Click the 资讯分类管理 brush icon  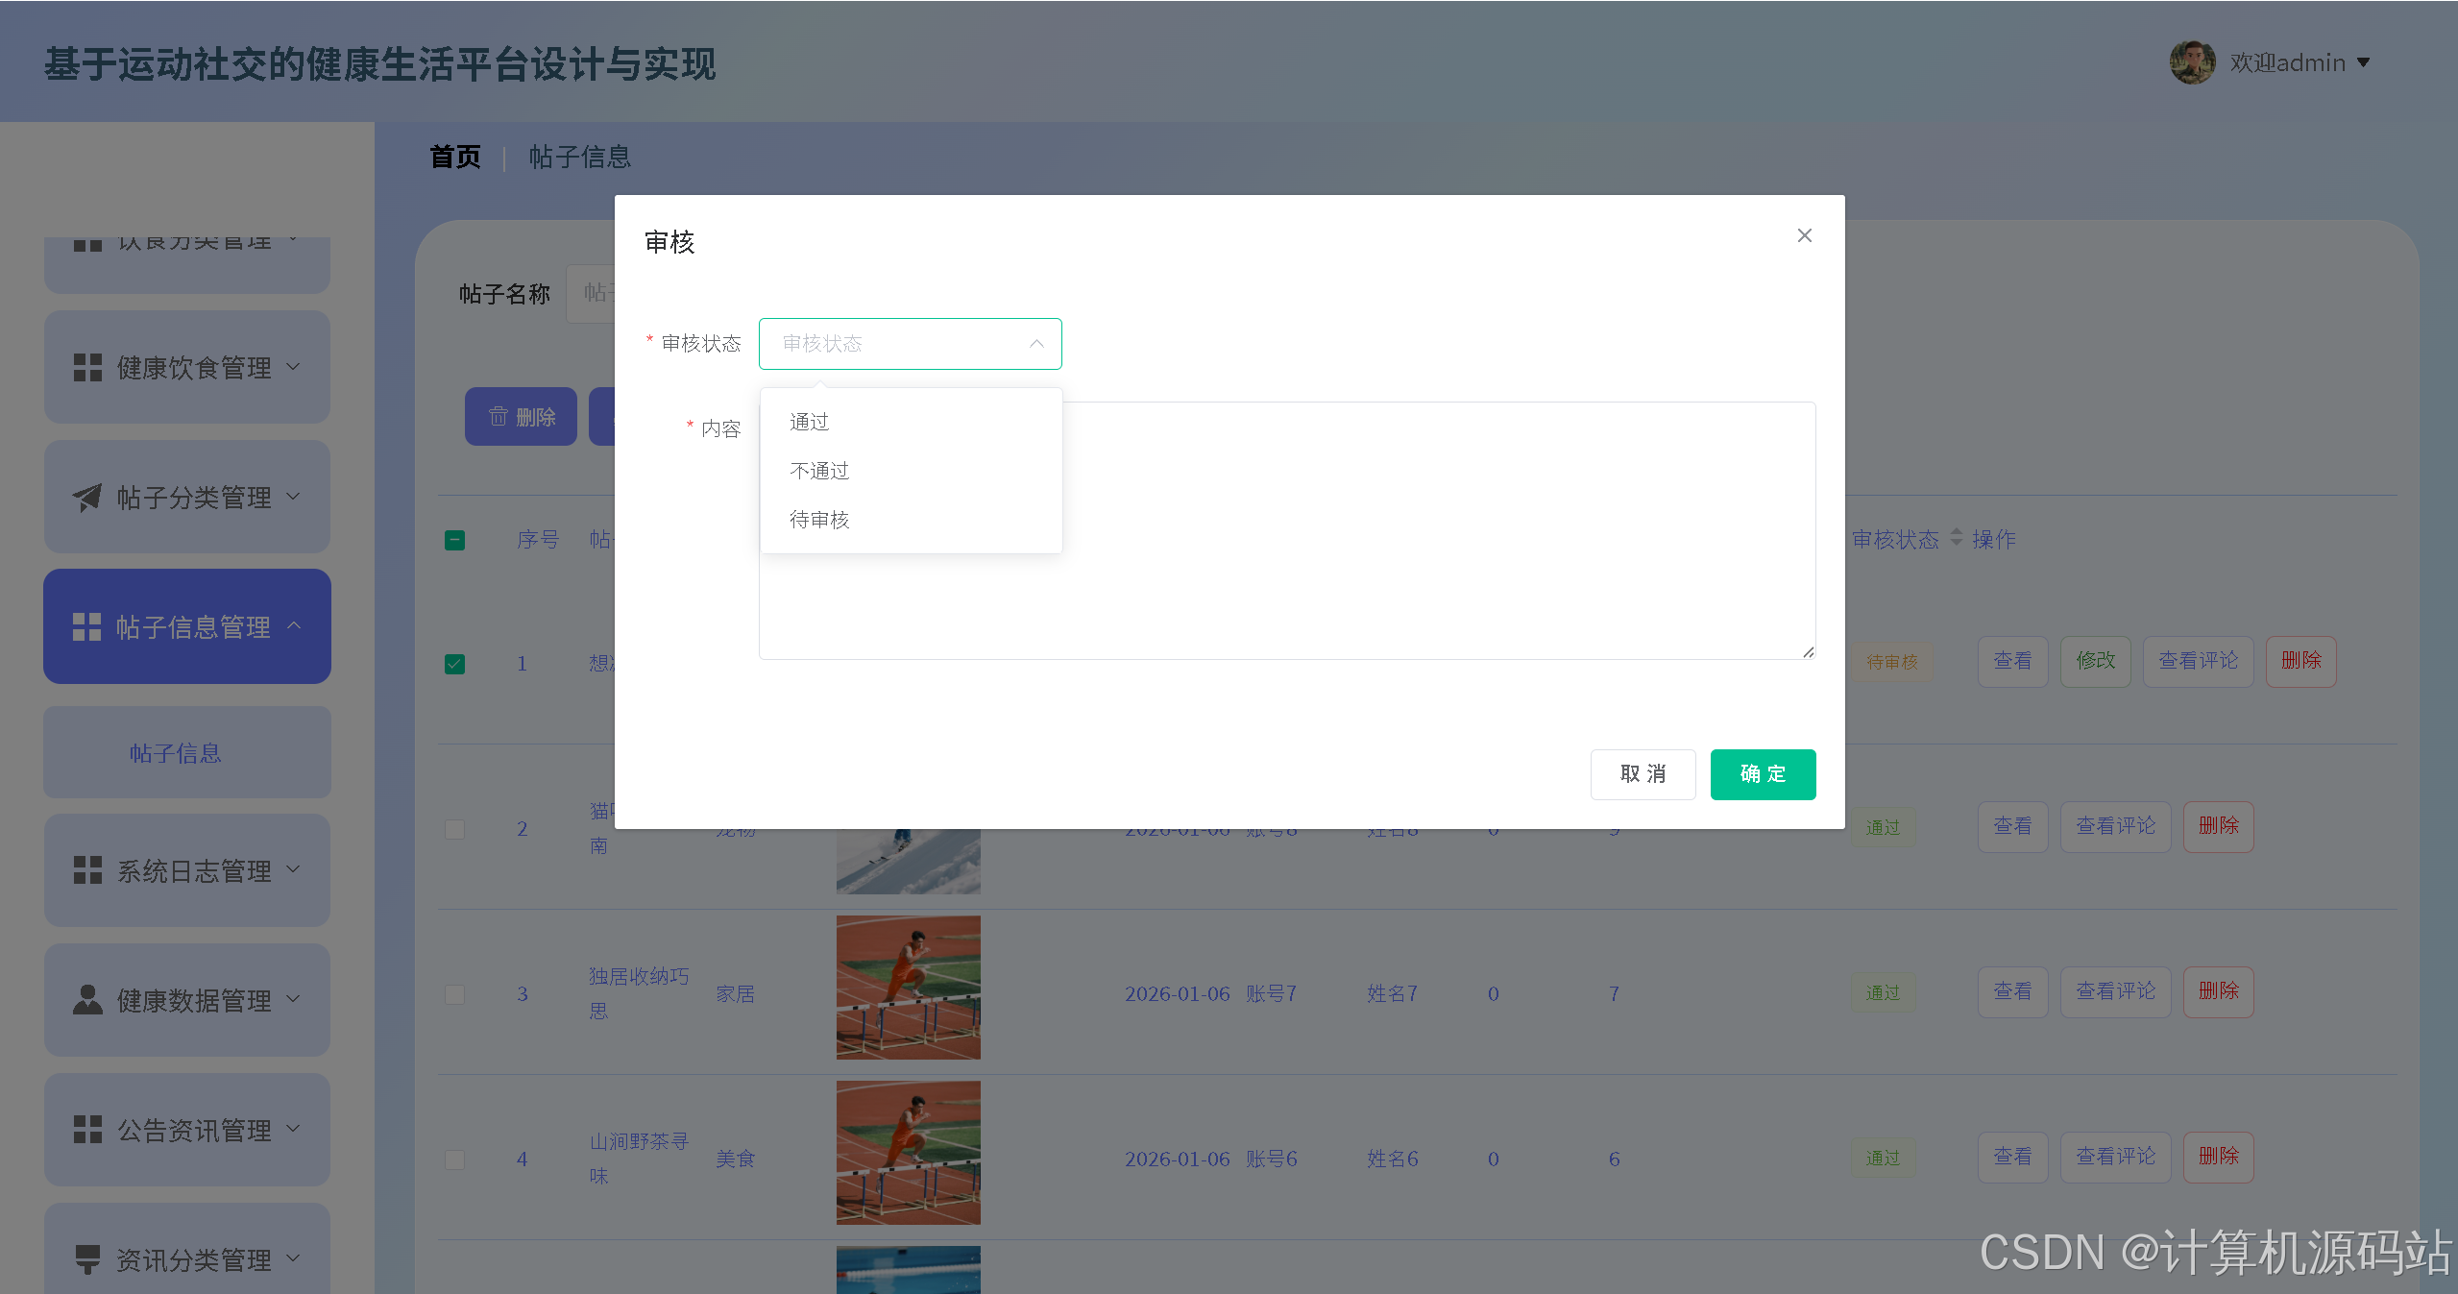click(x=87, y=1259)
